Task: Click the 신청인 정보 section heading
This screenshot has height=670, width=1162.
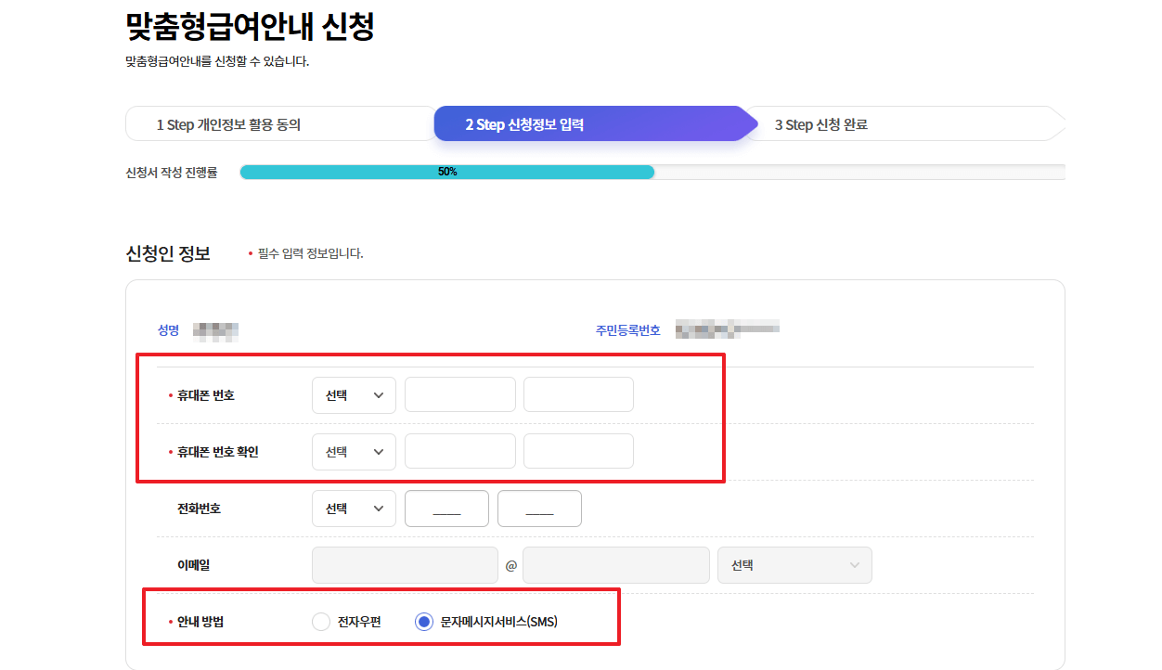Action: point(168,251)
